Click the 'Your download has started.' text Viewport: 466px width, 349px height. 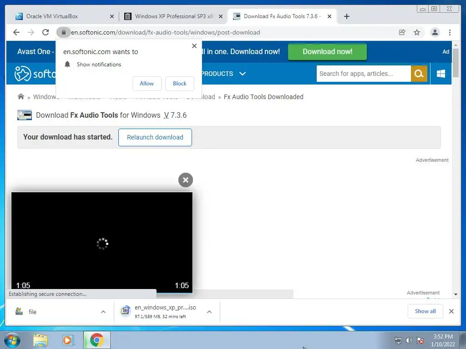[x=68, y=137]
